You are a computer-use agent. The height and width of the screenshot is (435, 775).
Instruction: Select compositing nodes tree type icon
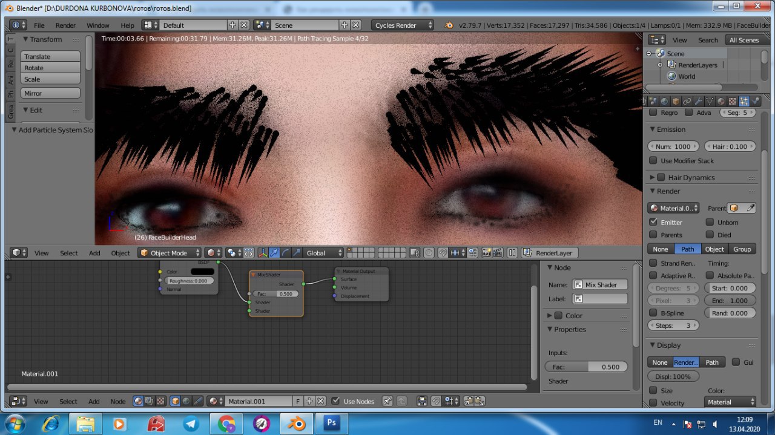tap(149, 401)
